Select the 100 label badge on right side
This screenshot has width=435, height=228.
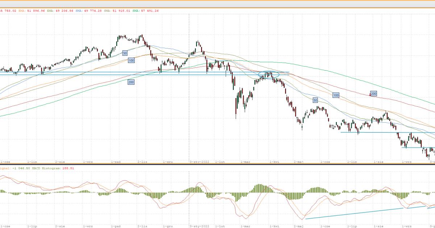[336, 95]
